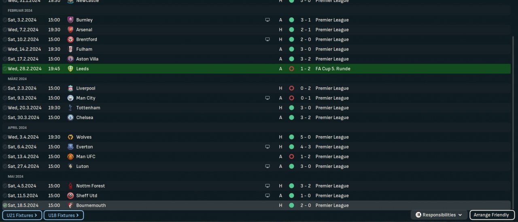The height and width of the screenshot is (222, 518).
Task: Click TV icon on Everton match row
Action: 267,147
